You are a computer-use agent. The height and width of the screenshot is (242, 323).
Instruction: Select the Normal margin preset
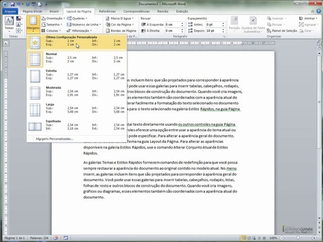77,59
